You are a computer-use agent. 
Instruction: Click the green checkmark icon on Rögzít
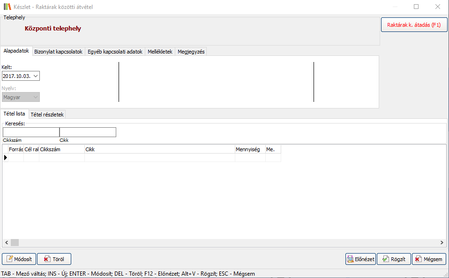[385, 259]
